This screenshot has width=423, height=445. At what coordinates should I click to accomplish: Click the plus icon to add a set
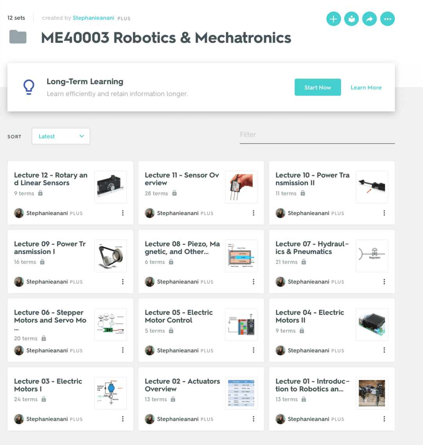pos(333,19)
